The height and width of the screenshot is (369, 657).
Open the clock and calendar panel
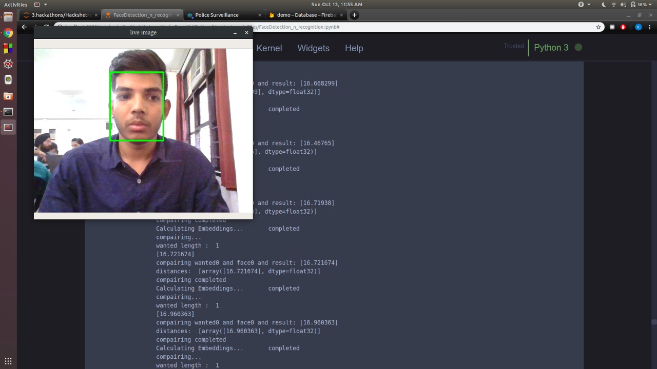tap(337, 4)
